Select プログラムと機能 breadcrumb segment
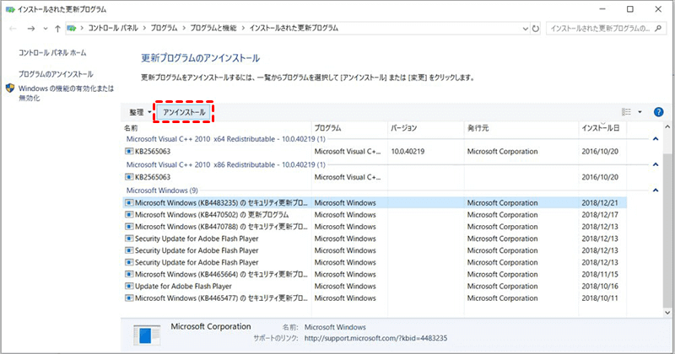This screenshot has width=675, height=354. click(x=213, y=28)
